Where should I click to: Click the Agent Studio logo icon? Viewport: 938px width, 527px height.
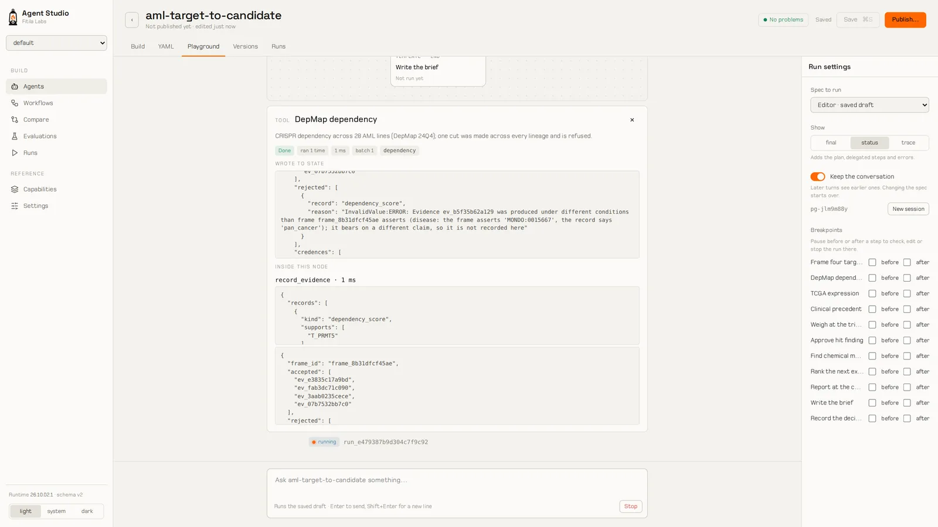13,17
